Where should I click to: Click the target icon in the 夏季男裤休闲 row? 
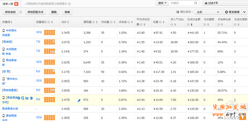19,98
